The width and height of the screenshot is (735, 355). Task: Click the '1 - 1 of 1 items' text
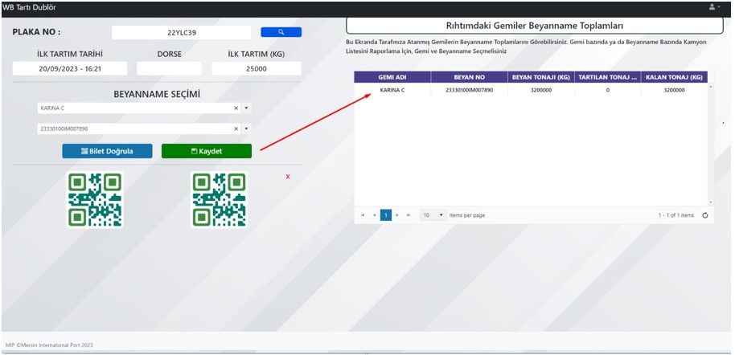(x=676, y=215)
